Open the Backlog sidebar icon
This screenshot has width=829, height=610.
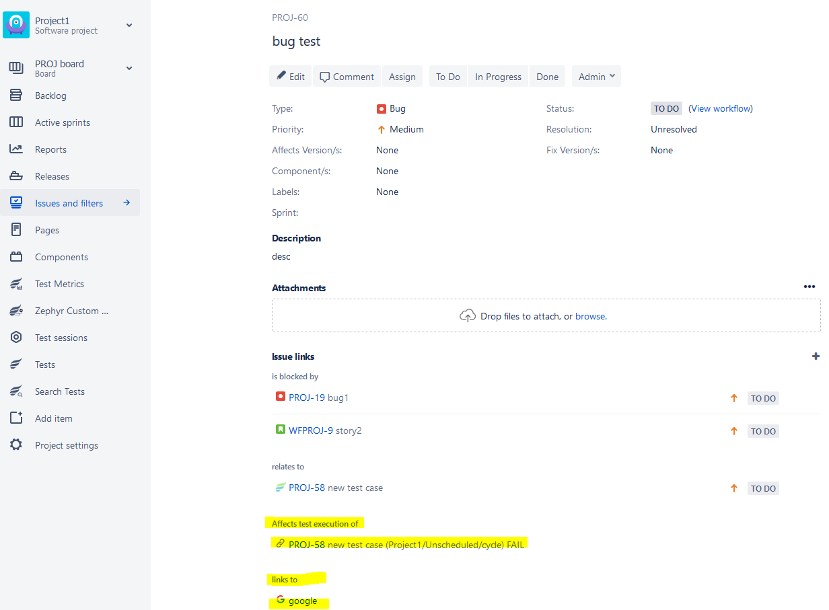[x=16, y=96]
